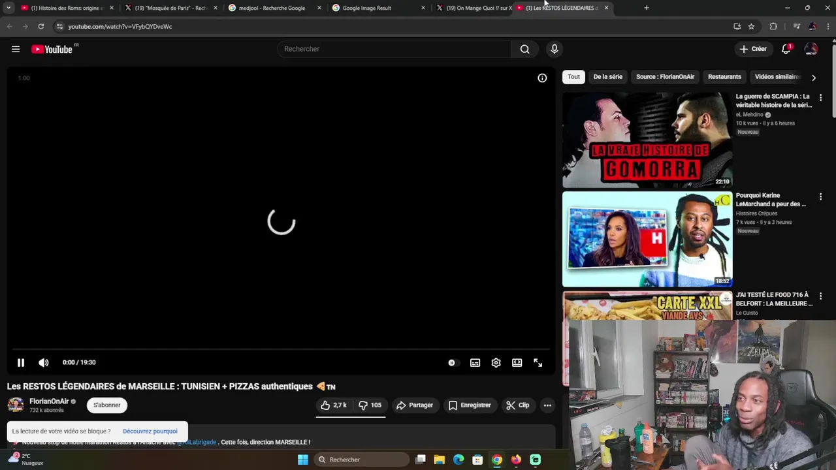Reload the page
The height and width of the screenshot is (470, 836).
[x=40, y=26]
